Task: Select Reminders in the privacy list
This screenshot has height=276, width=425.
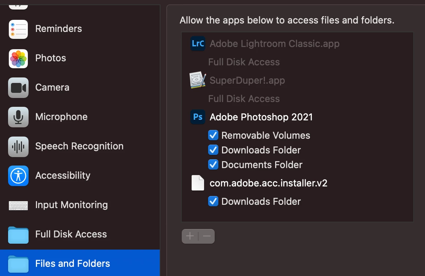Action: click(x=80, y=29)
